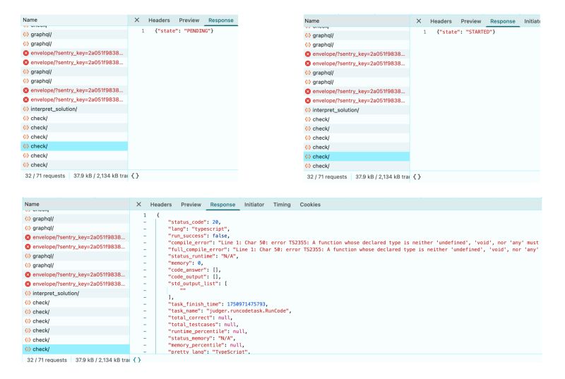Click the "run_success": false line

coord(198,236)
